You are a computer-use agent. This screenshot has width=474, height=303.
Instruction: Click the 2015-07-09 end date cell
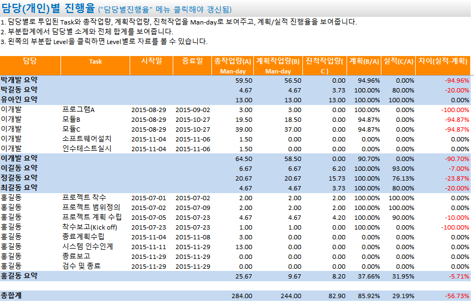(x=192, y=208)
